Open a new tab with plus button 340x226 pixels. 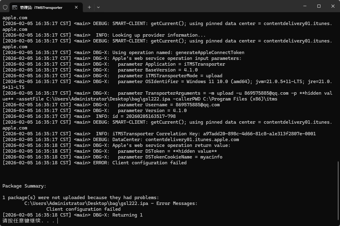tap(89, 7)
